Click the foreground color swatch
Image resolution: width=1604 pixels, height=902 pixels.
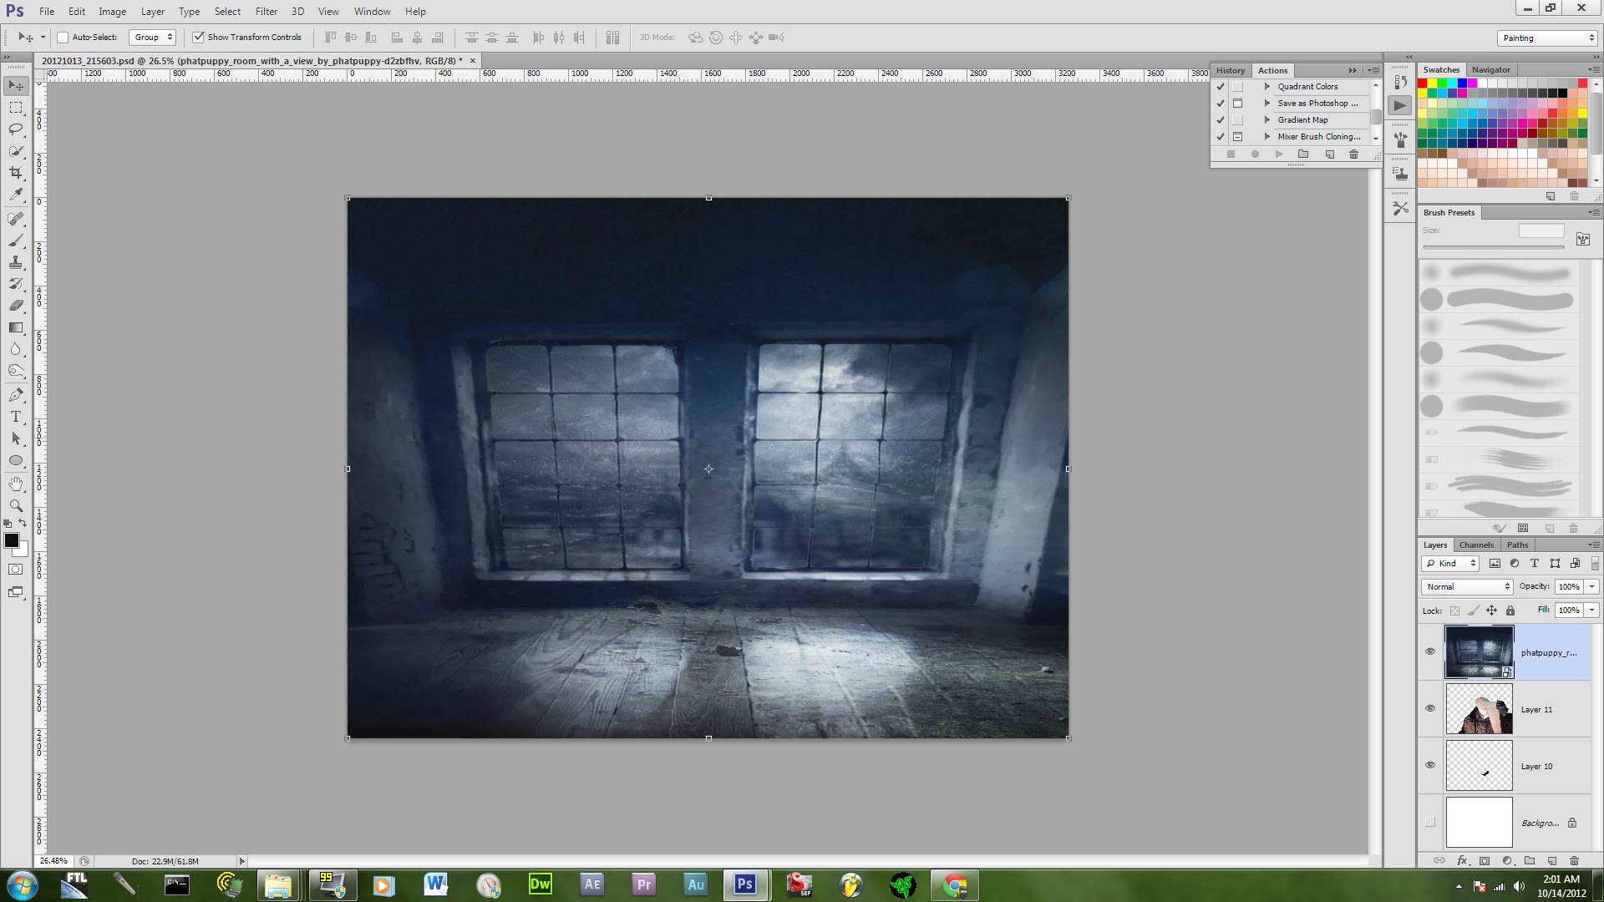[11, 541]
